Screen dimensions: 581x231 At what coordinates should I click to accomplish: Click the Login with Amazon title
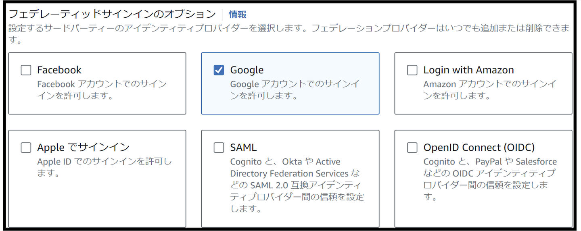pos(468,70)
